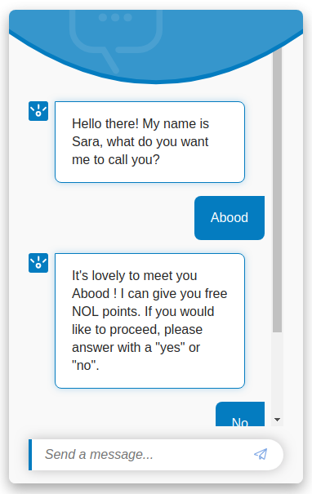Select the "No" user reply bubble

coord(240,414)
